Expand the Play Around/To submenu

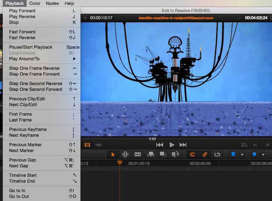pyautogui.click(x=41, y=59)
